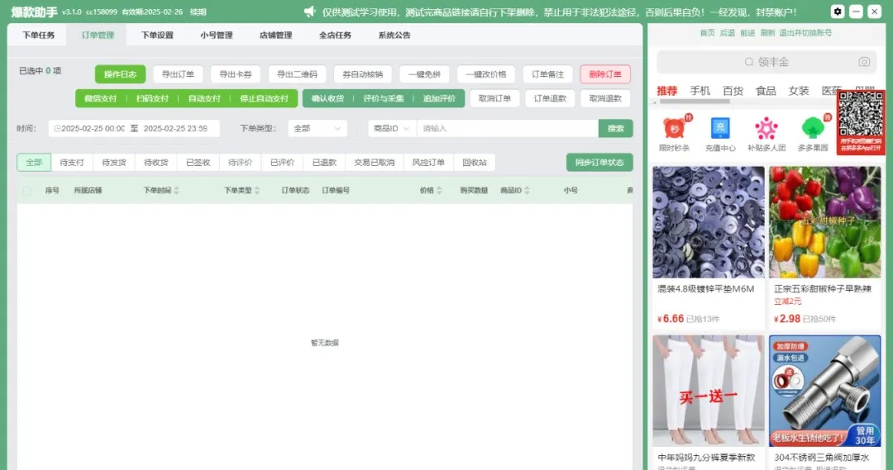Viewport: 893px width, 470px height.
Task: Open 充值中心 recharge center icon
Action: [x=720, y=129]
